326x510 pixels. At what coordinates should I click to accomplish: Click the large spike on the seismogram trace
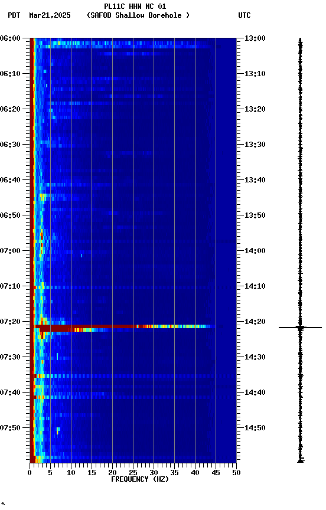pyautogui.click(x=300, y=328)
